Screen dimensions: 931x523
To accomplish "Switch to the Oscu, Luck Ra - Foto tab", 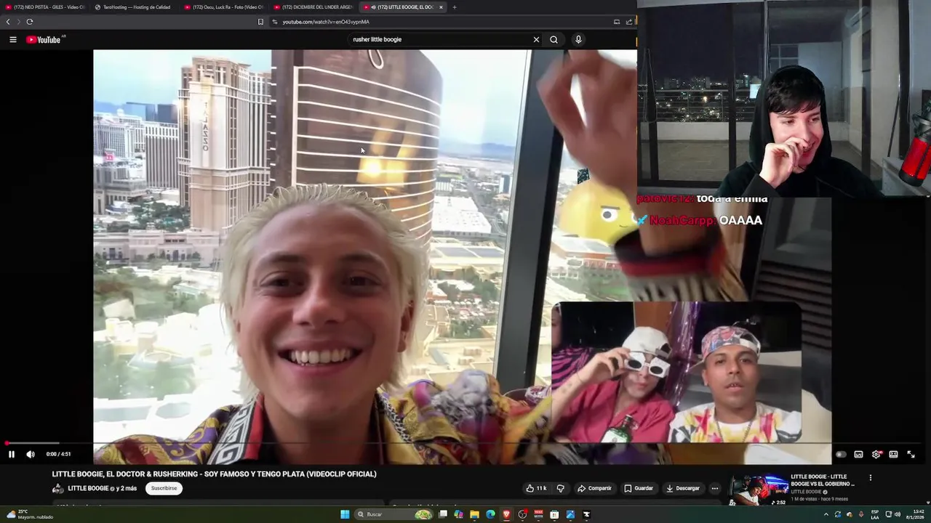I will 224,7.
